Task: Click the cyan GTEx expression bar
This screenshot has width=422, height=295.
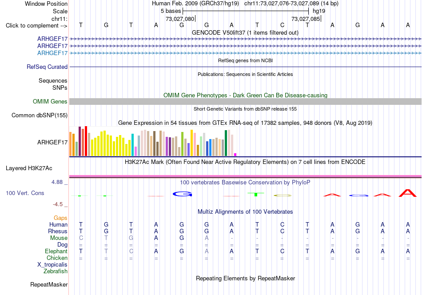Action: click(x=133, y=145)
